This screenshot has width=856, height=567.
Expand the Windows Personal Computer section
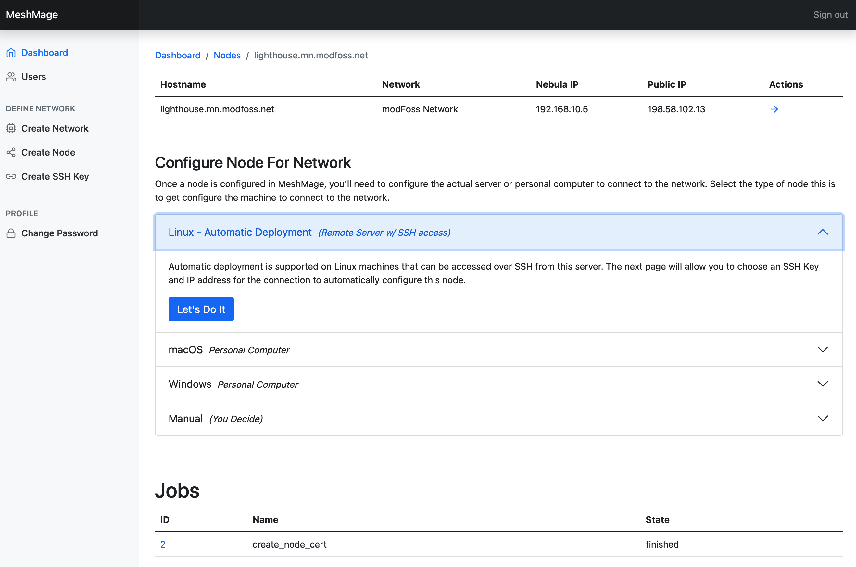822,384
